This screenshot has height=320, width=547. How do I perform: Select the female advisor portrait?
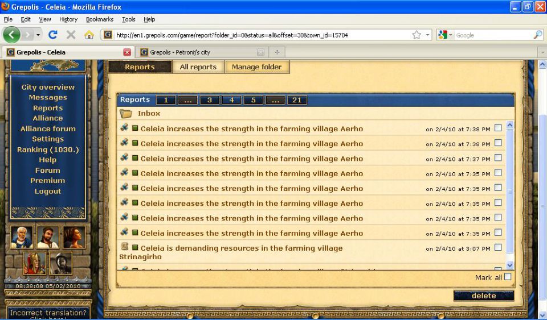74,237
